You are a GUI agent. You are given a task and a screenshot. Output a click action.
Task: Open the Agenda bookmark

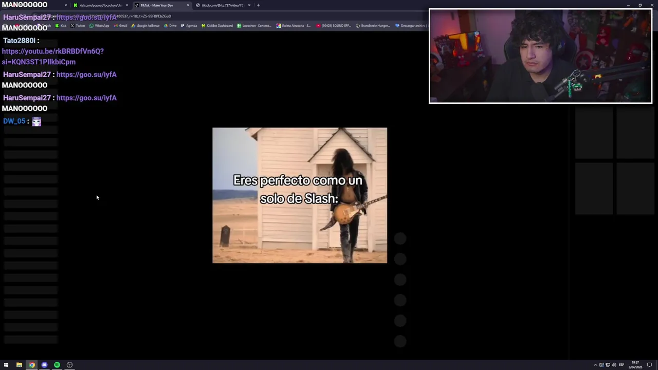(189, 26)
